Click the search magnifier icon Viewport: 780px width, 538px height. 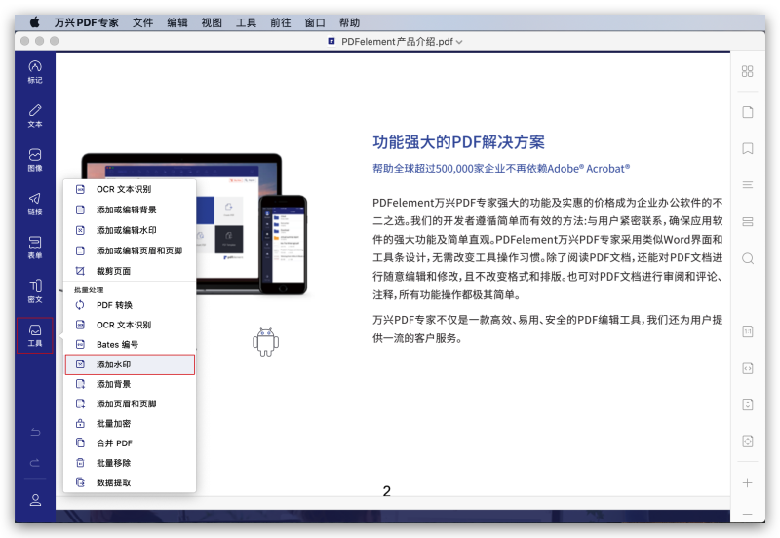pyautogui.click(x=747, y=258)
